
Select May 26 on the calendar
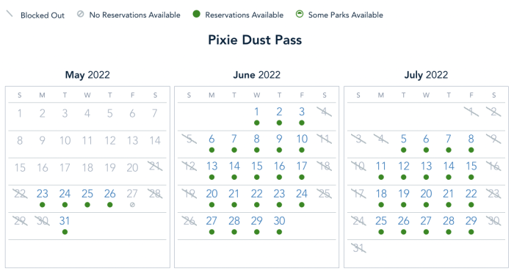click(x=110, y=194)
